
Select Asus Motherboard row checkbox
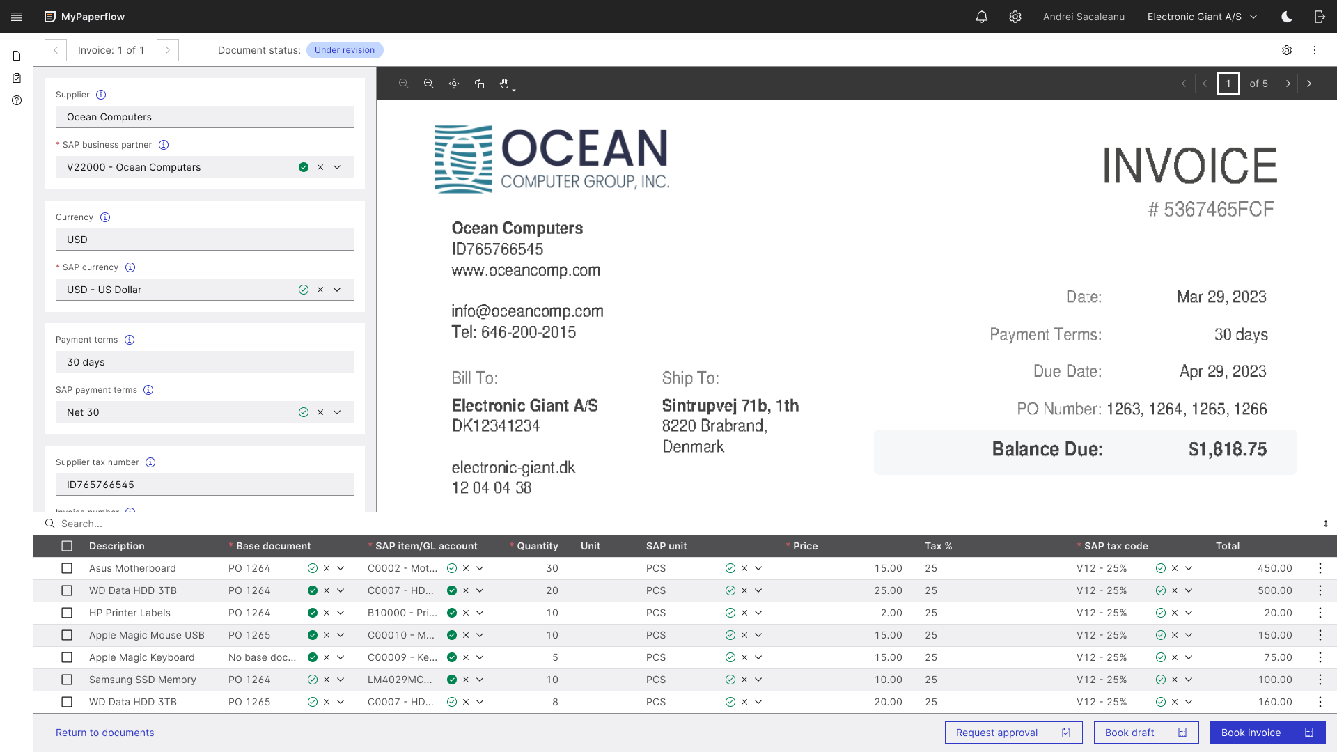pos(67,568)
